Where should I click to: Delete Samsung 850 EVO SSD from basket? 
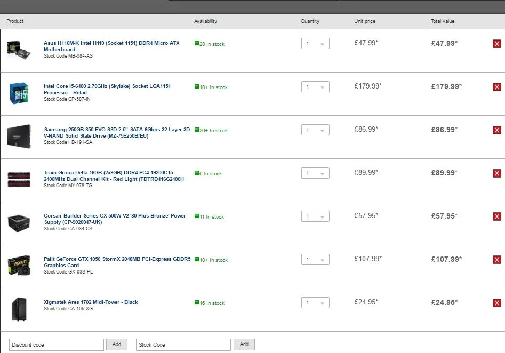[496, 130]
